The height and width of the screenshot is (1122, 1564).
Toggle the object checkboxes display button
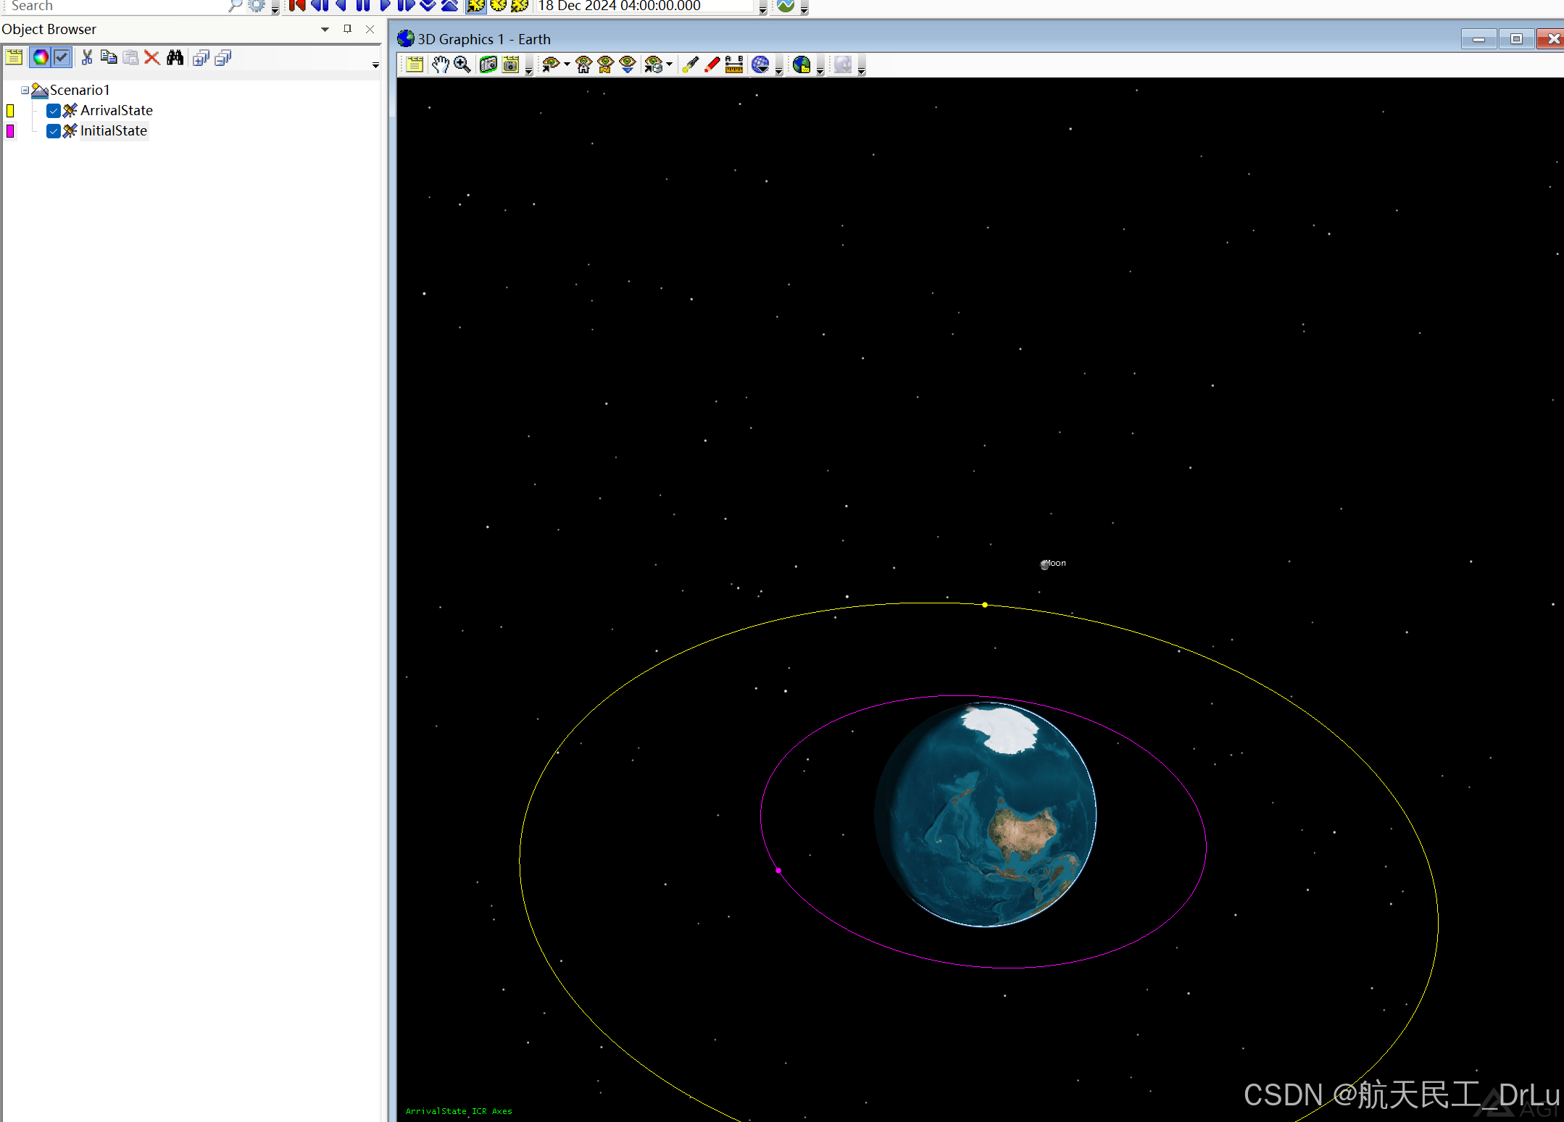(62, 58)
